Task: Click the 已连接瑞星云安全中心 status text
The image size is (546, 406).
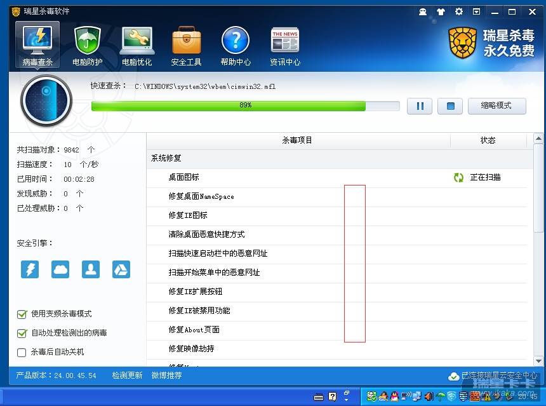Action: pos(499,376)
